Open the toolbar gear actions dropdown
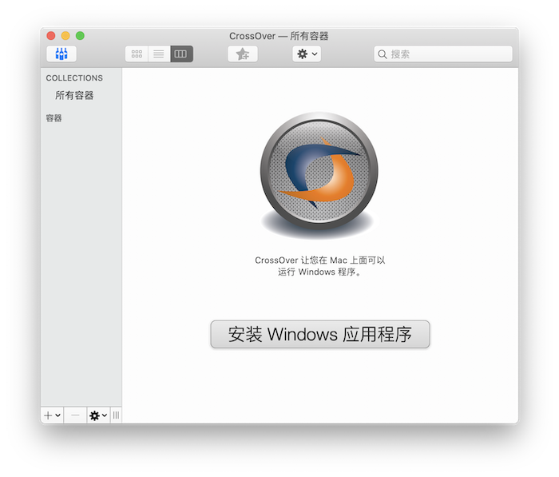The height and width of the screenshot is (477, 559). pos(307,54)
